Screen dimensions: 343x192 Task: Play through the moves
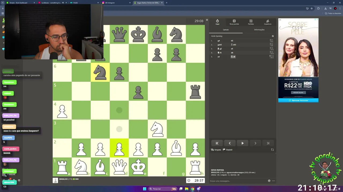[243, 143]
